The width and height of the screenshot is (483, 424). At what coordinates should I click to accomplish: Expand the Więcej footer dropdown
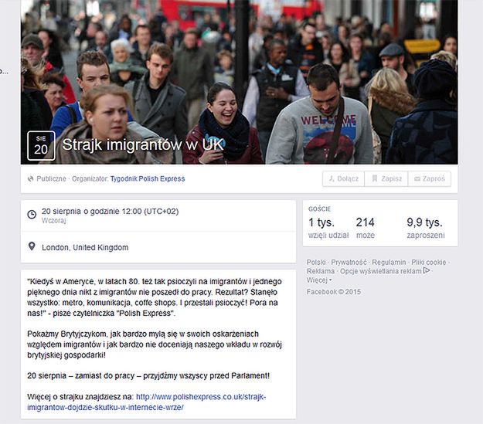point(319,280)
